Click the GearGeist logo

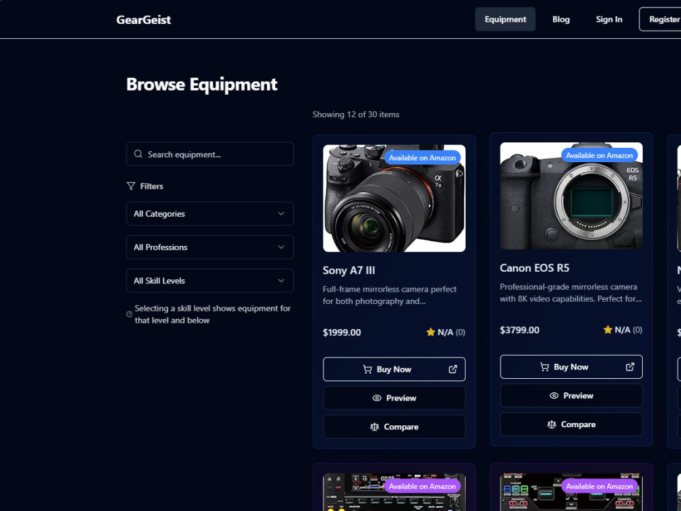coord(143,20)
